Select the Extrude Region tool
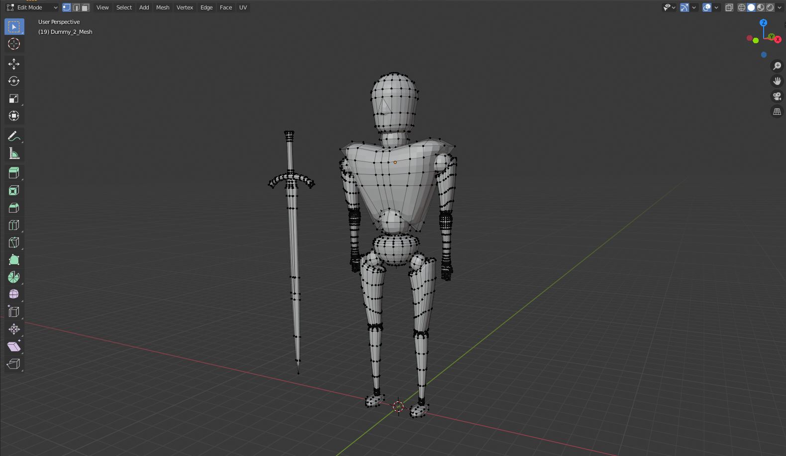786x456 pixels. pyautogui.click(x=14, y=173)
